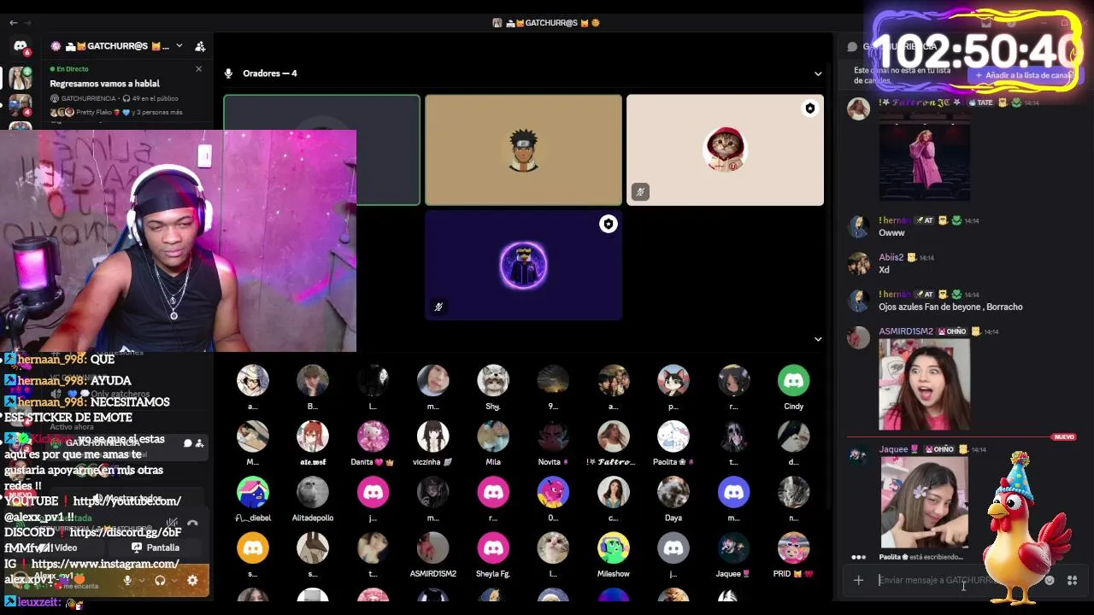Click '49 en el público' listener count
This screenshot has height=615, width=1094.
tap(150, 98)
